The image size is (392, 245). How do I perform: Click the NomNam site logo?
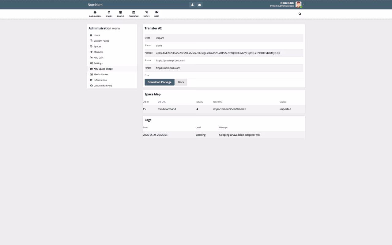point(95,5)
